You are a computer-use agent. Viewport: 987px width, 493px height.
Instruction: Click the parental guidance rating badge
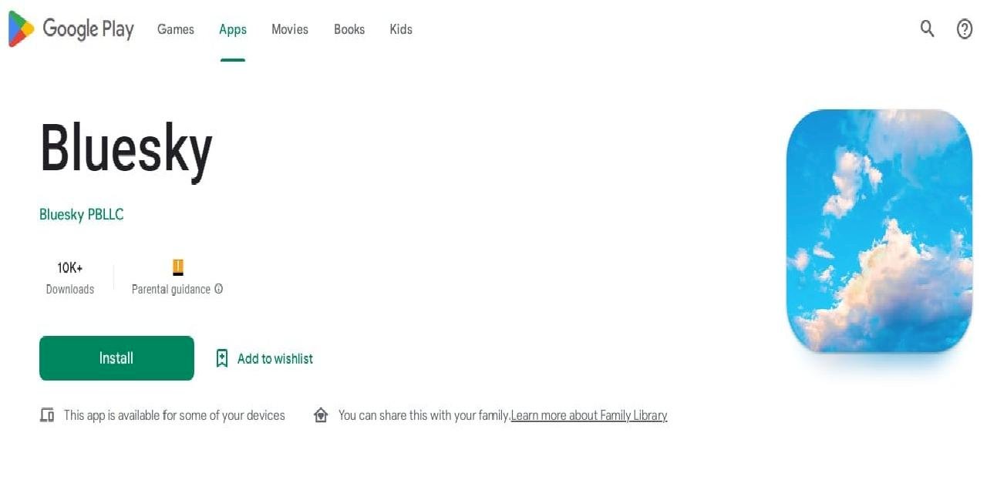point(178,267)
